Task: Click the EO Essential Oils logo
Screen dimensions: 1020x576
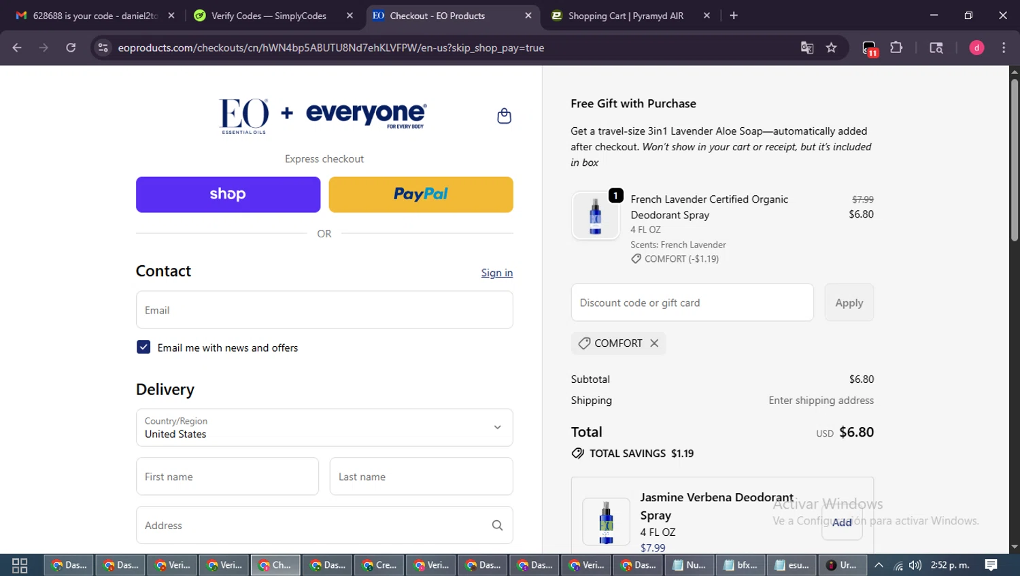Action: pyautogui.click(x=244, y=116)
